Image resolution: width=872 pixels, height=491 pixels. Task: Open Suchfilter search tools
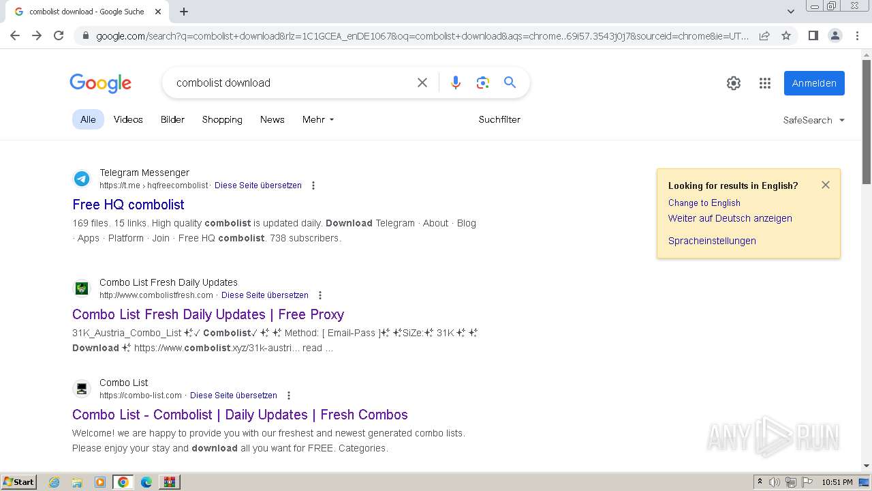(x=499, y=119)
